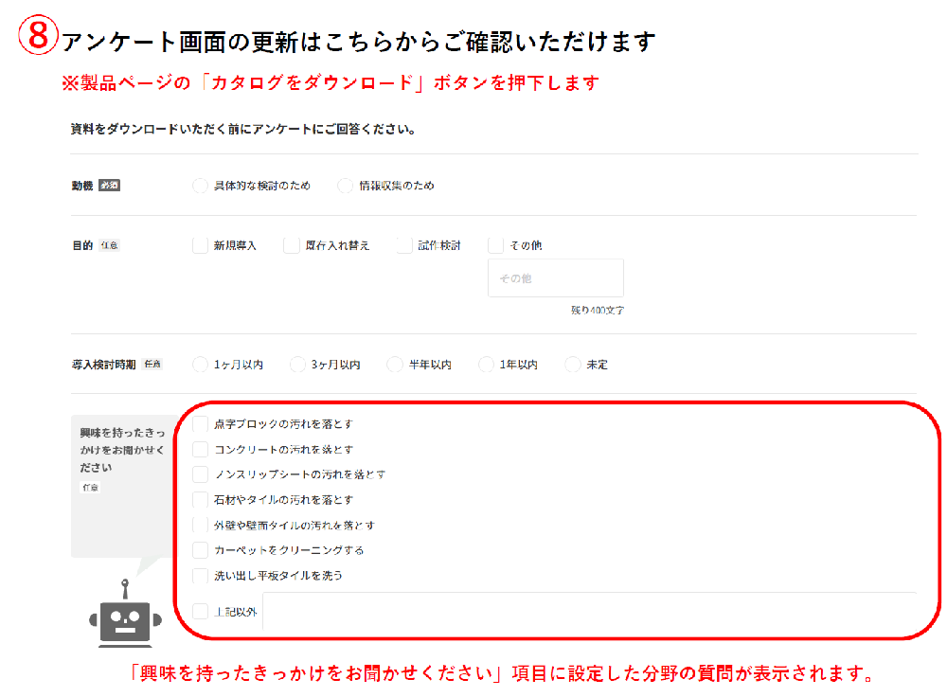947x697 pixels.
Task: Click the text field beside 上記以外
Action: [x=589, y=612]
